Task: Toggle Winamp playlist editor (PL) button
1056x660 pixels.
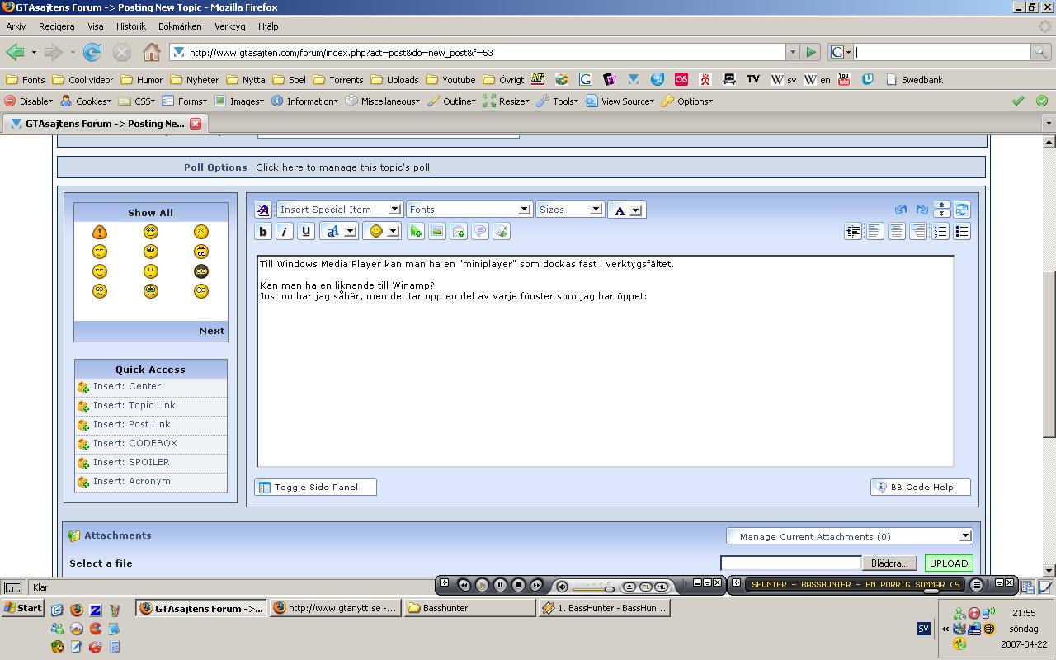Action: [645, 587]
